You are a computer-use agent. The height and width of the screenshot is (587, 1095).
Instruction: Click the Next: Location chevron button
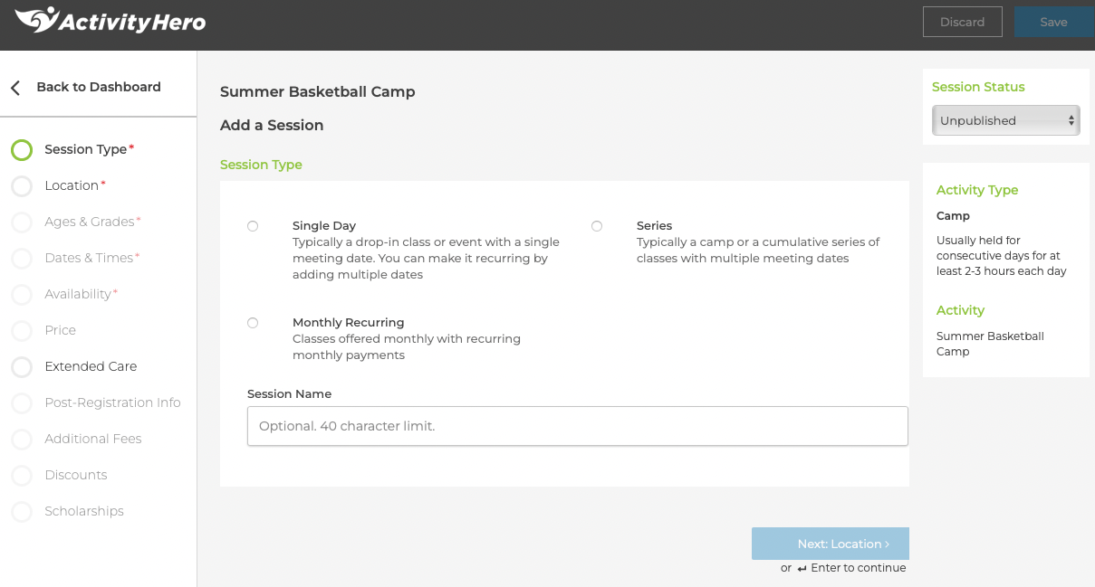click(x=831, y=544)
